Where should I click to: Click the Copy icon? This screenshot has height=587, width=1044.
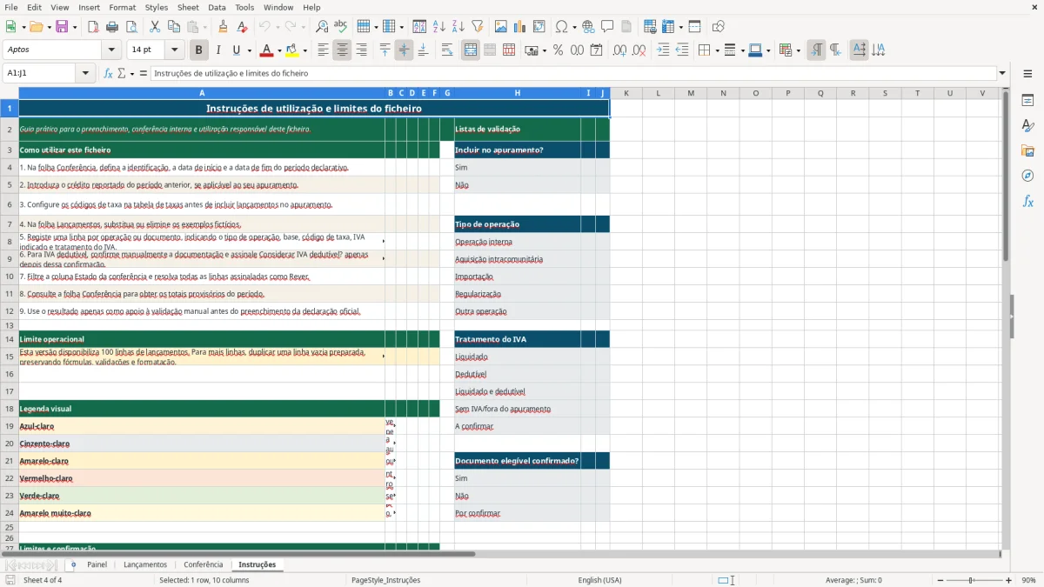[174, 27]
